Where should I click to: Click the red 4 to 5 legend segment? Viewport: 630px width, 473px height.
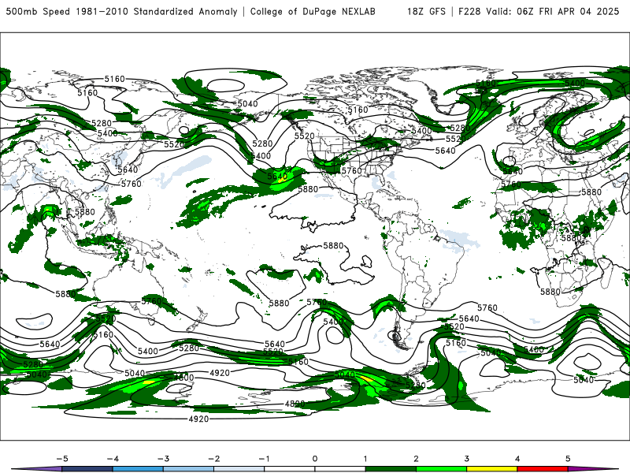(543, 469)
